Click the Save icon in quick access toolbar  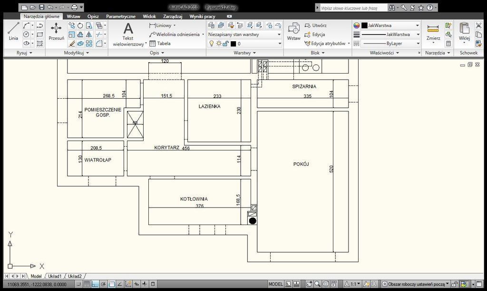point(42,7)
